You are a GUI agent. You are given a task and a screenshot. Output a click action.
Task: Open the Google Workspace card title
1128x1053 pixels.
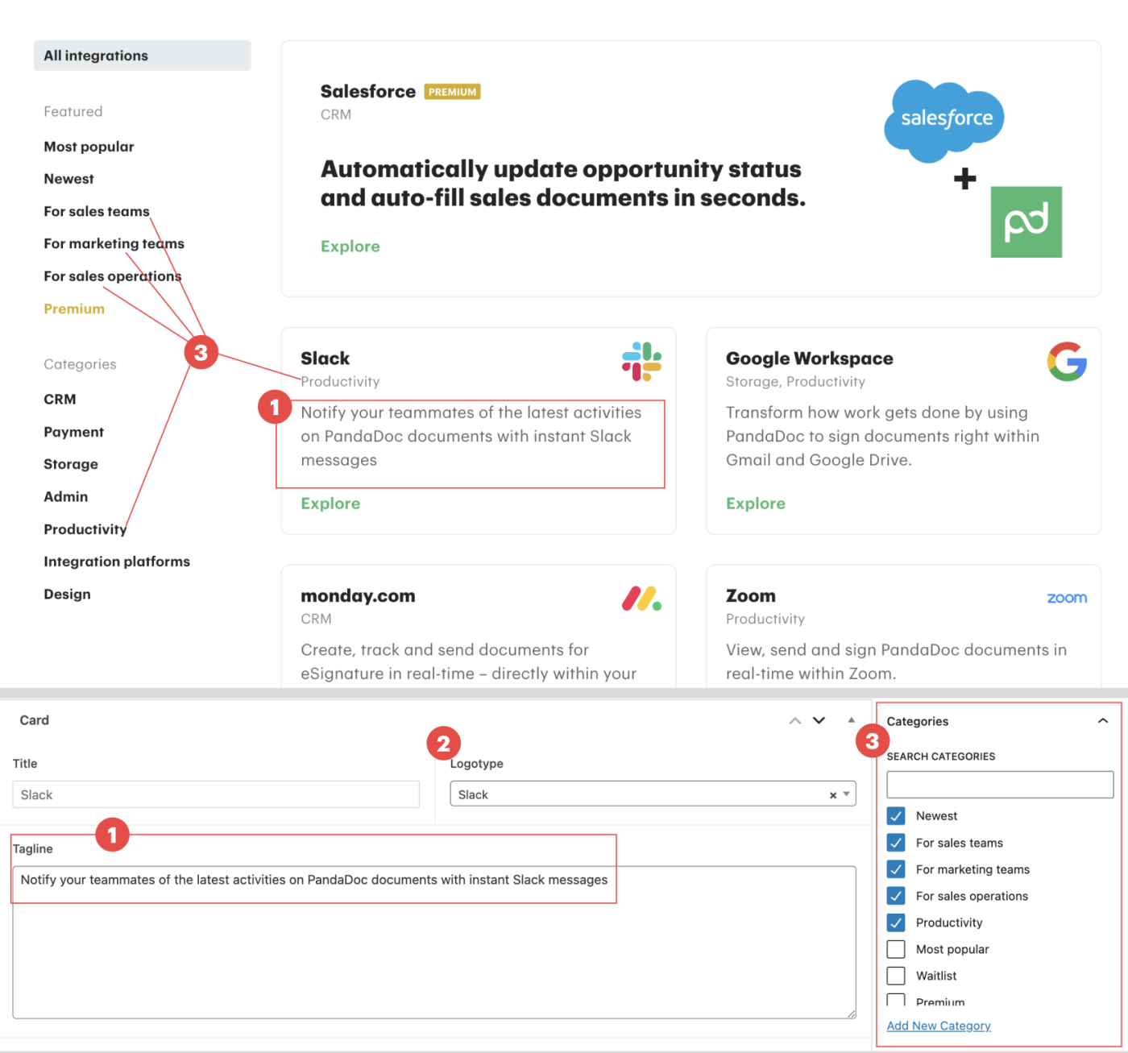[x=809, y=359]
